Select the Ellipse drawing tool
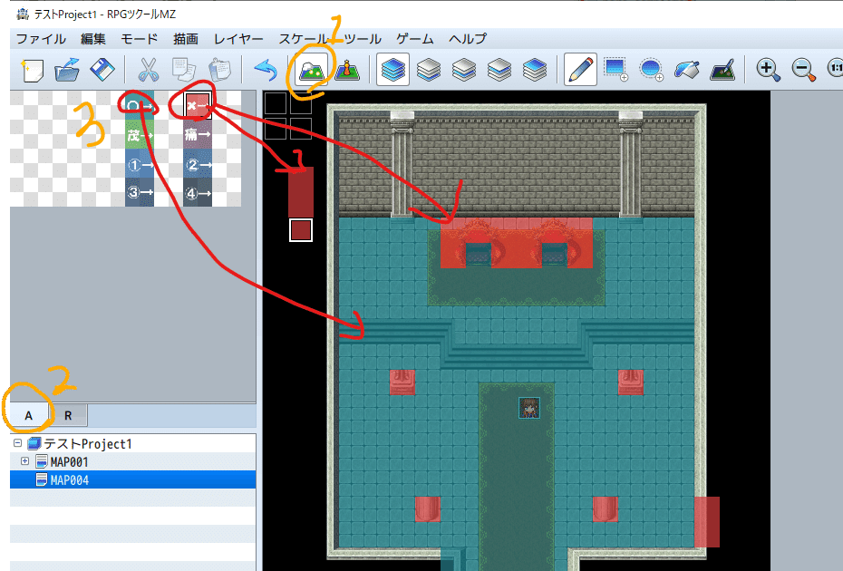 652,70
